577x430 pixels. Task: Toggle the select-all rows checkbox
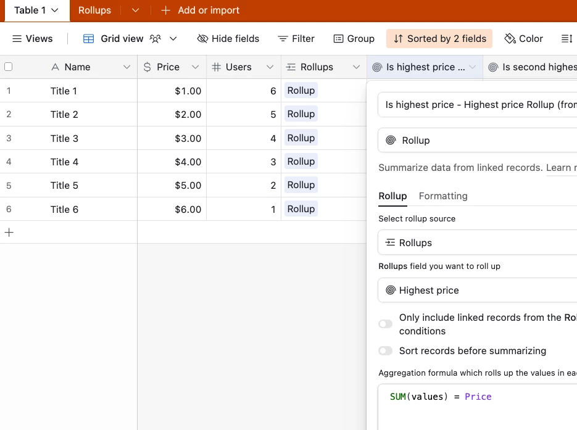pyautogui.click(x=9, y=67)
